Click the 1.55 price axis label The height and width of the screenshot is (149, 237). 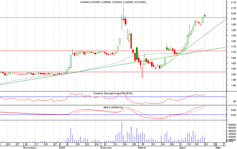coord(233,69)
